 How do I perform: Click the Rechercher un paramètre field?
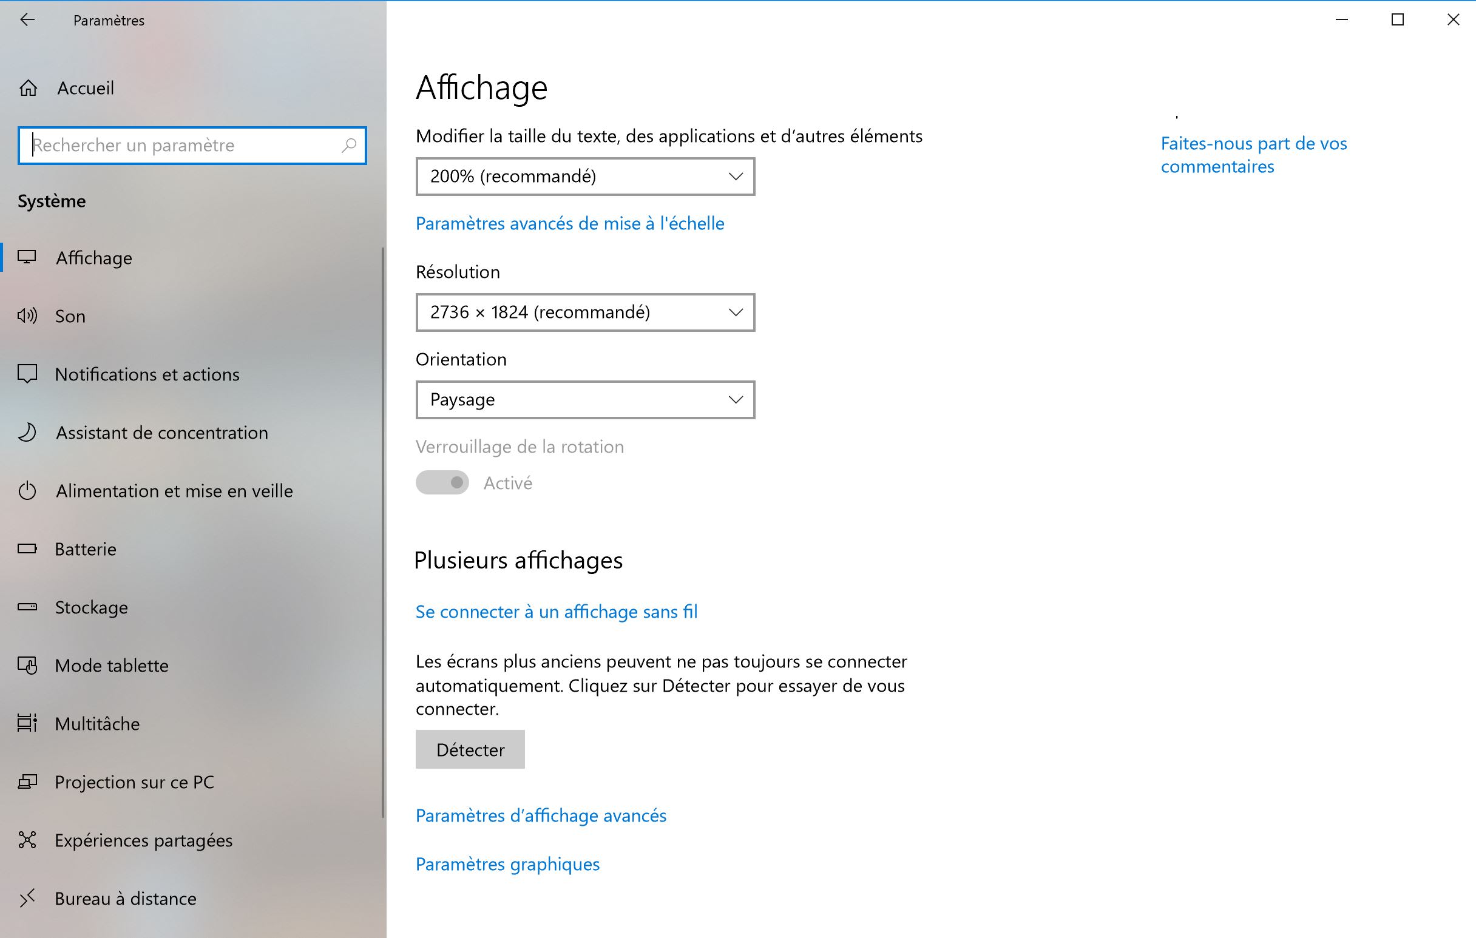184,145
